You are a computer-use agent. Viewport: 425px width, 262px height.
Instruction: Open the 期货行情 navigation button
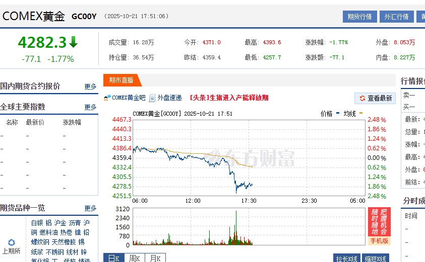[359, 17]
